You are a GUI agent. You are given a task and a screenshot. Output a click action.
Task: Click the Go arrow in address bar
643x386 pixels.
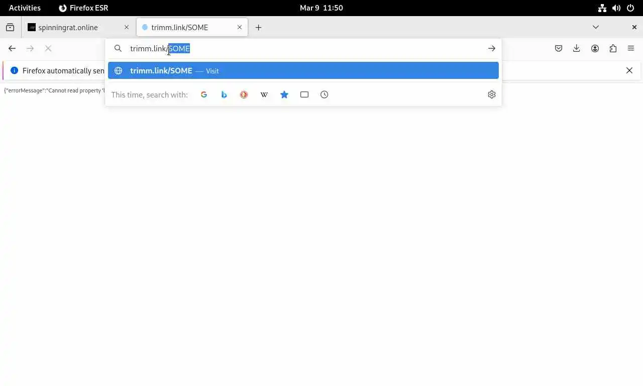click(491, 48)
